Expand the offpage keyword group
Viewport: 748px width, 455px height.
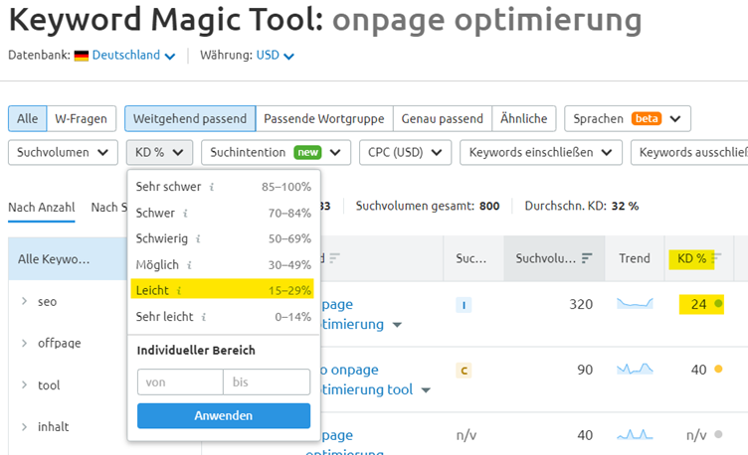coord(24,343)
